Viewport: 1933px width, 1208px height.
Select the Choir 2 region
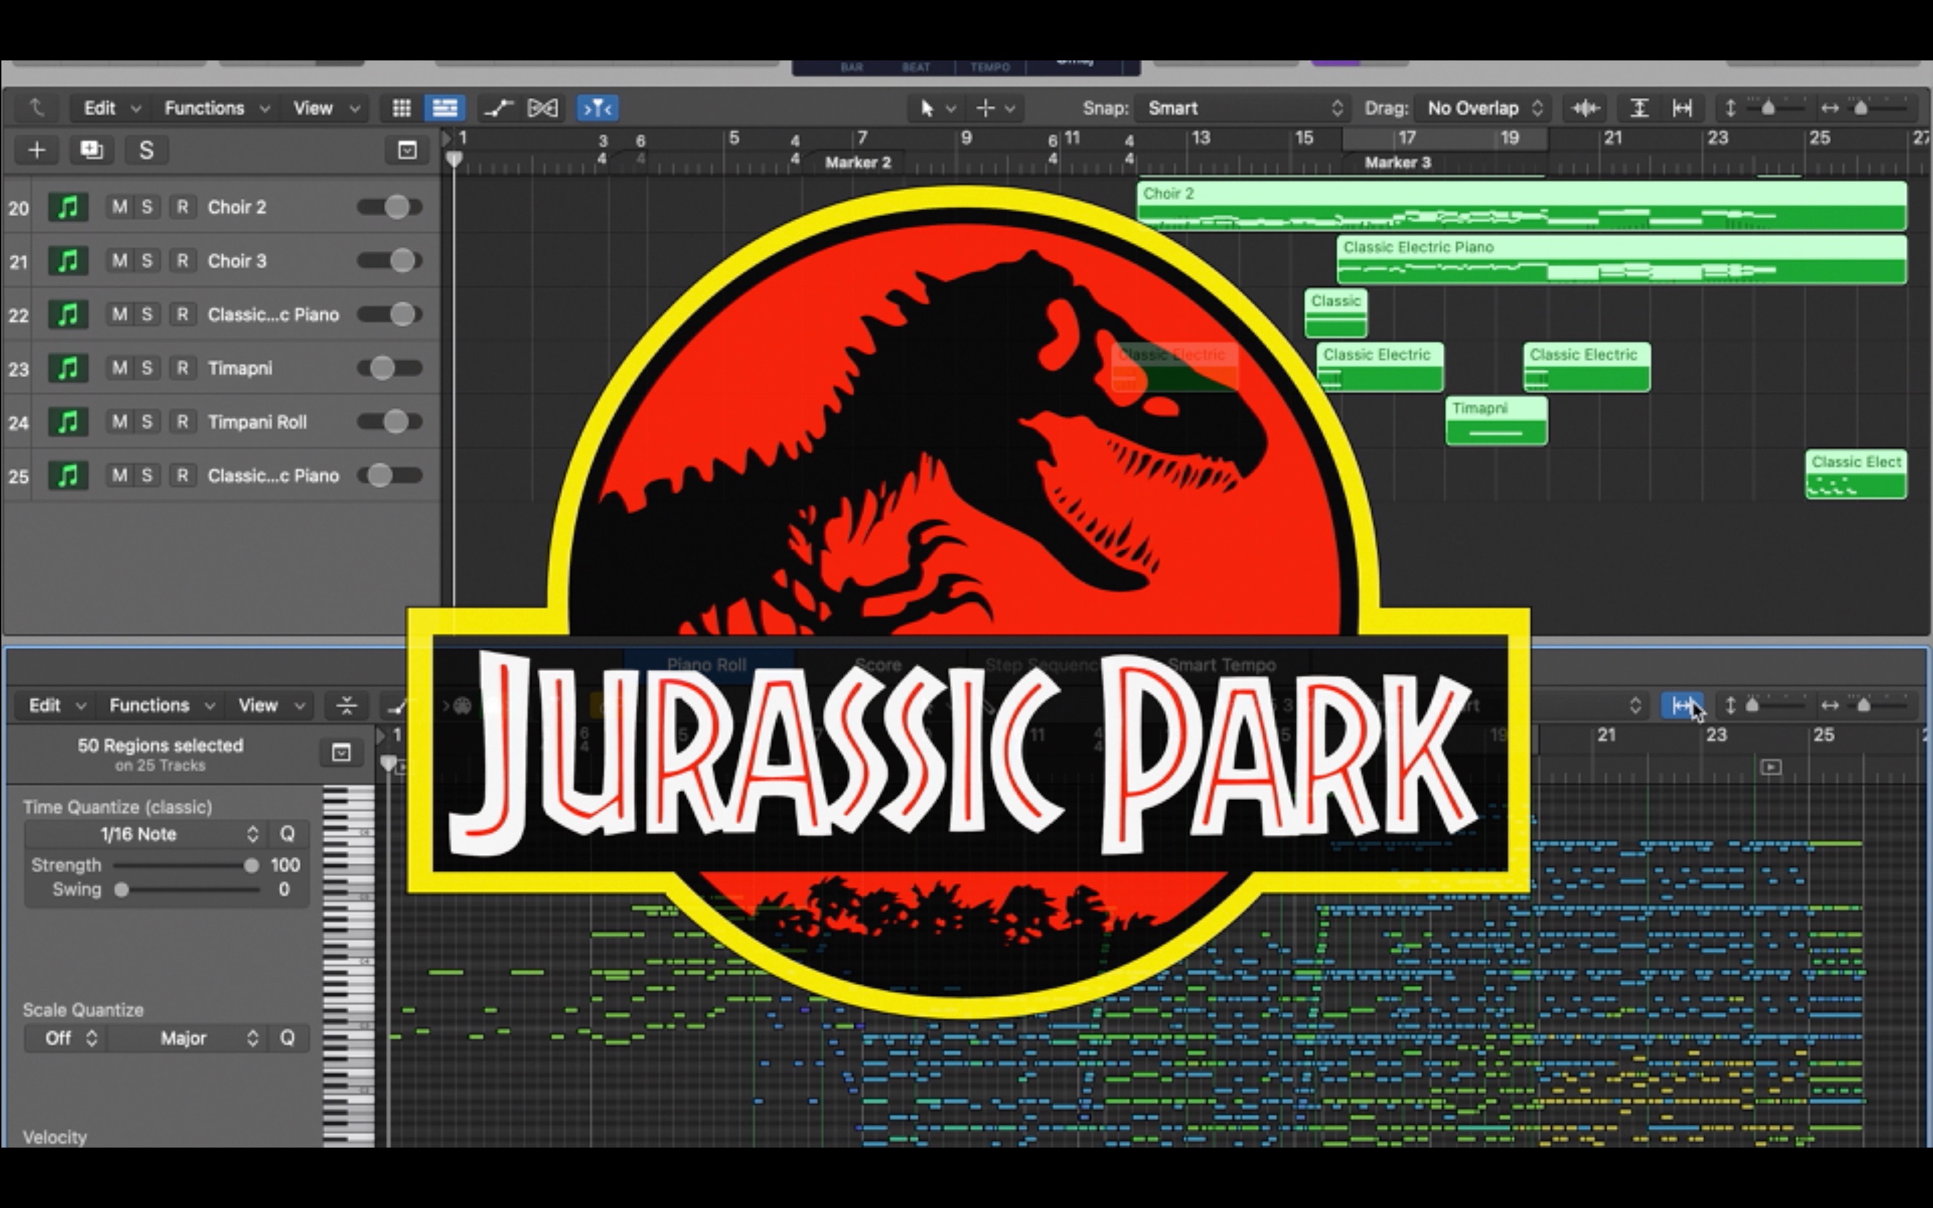pyautogui.click(x=1522, y=206)
